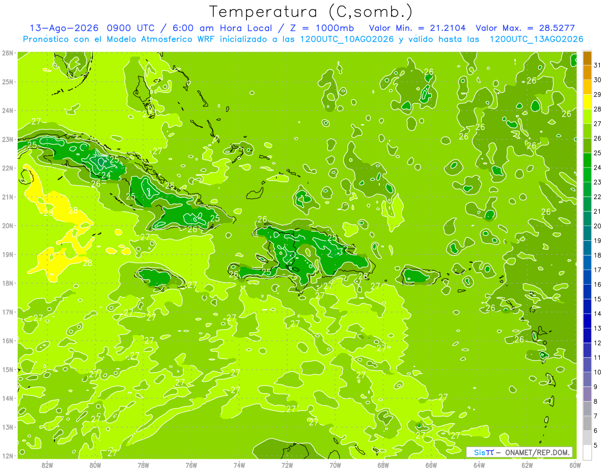Click the colorbar value label '31'
This screenshot has height=472, width=611.
[x=597, y=65]
